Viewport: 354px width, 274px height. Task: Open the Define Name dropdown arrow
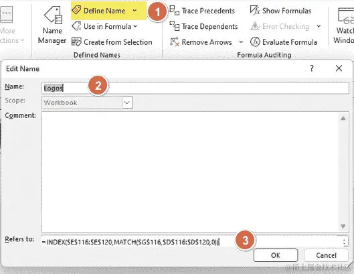tap(135, 11)
